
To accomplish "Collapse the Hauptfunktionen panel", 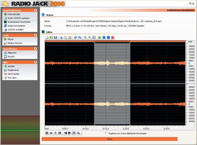I will tap(35, 10).
